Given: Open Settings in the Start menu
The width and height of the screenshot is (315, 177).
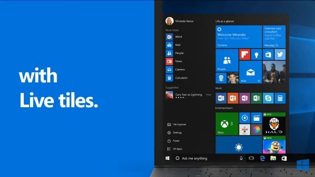Looking at the screenshot, I should [175, 133].
